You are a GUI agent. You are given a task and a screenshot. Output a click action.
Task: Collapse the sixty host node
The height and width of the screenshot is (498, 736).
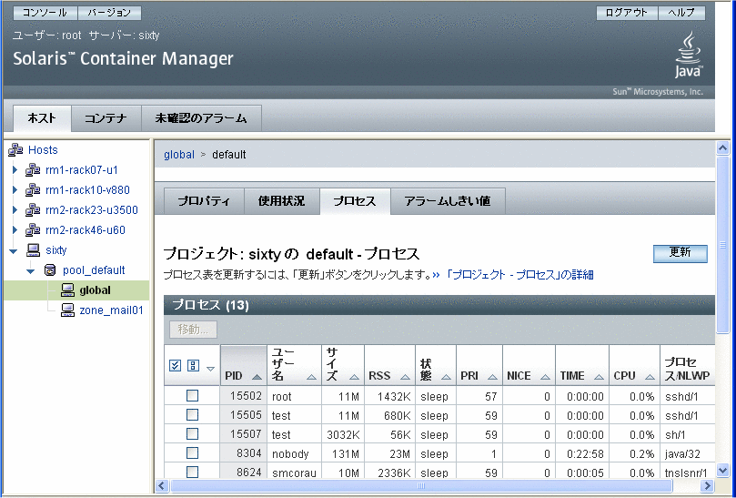pyautogui.click(x=14, y=251)
